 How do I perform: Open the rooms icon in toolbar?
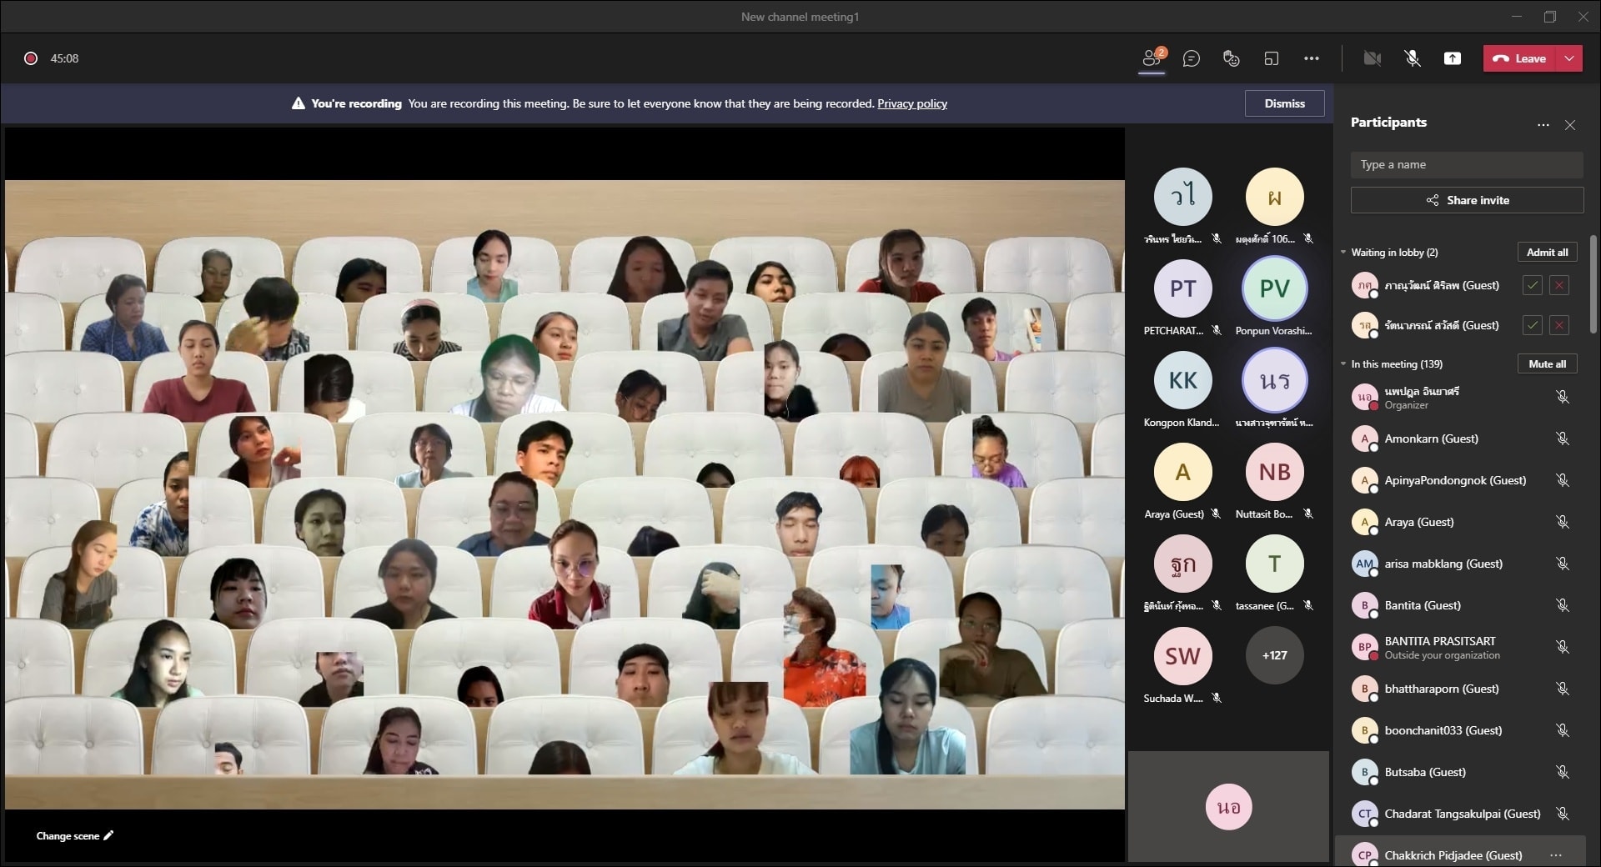[x=1271, y=58]
